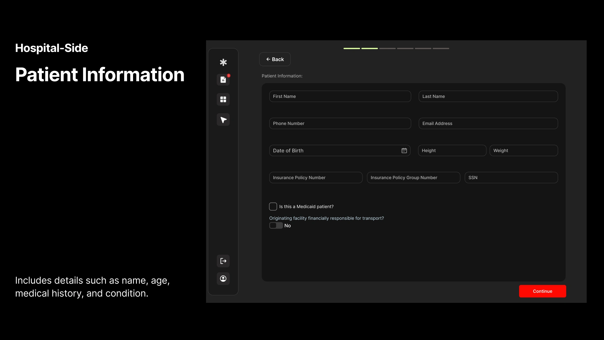
Task: Open the Date of Birth calendar icon
Action: pyautogui.click(x=404, y=150)
